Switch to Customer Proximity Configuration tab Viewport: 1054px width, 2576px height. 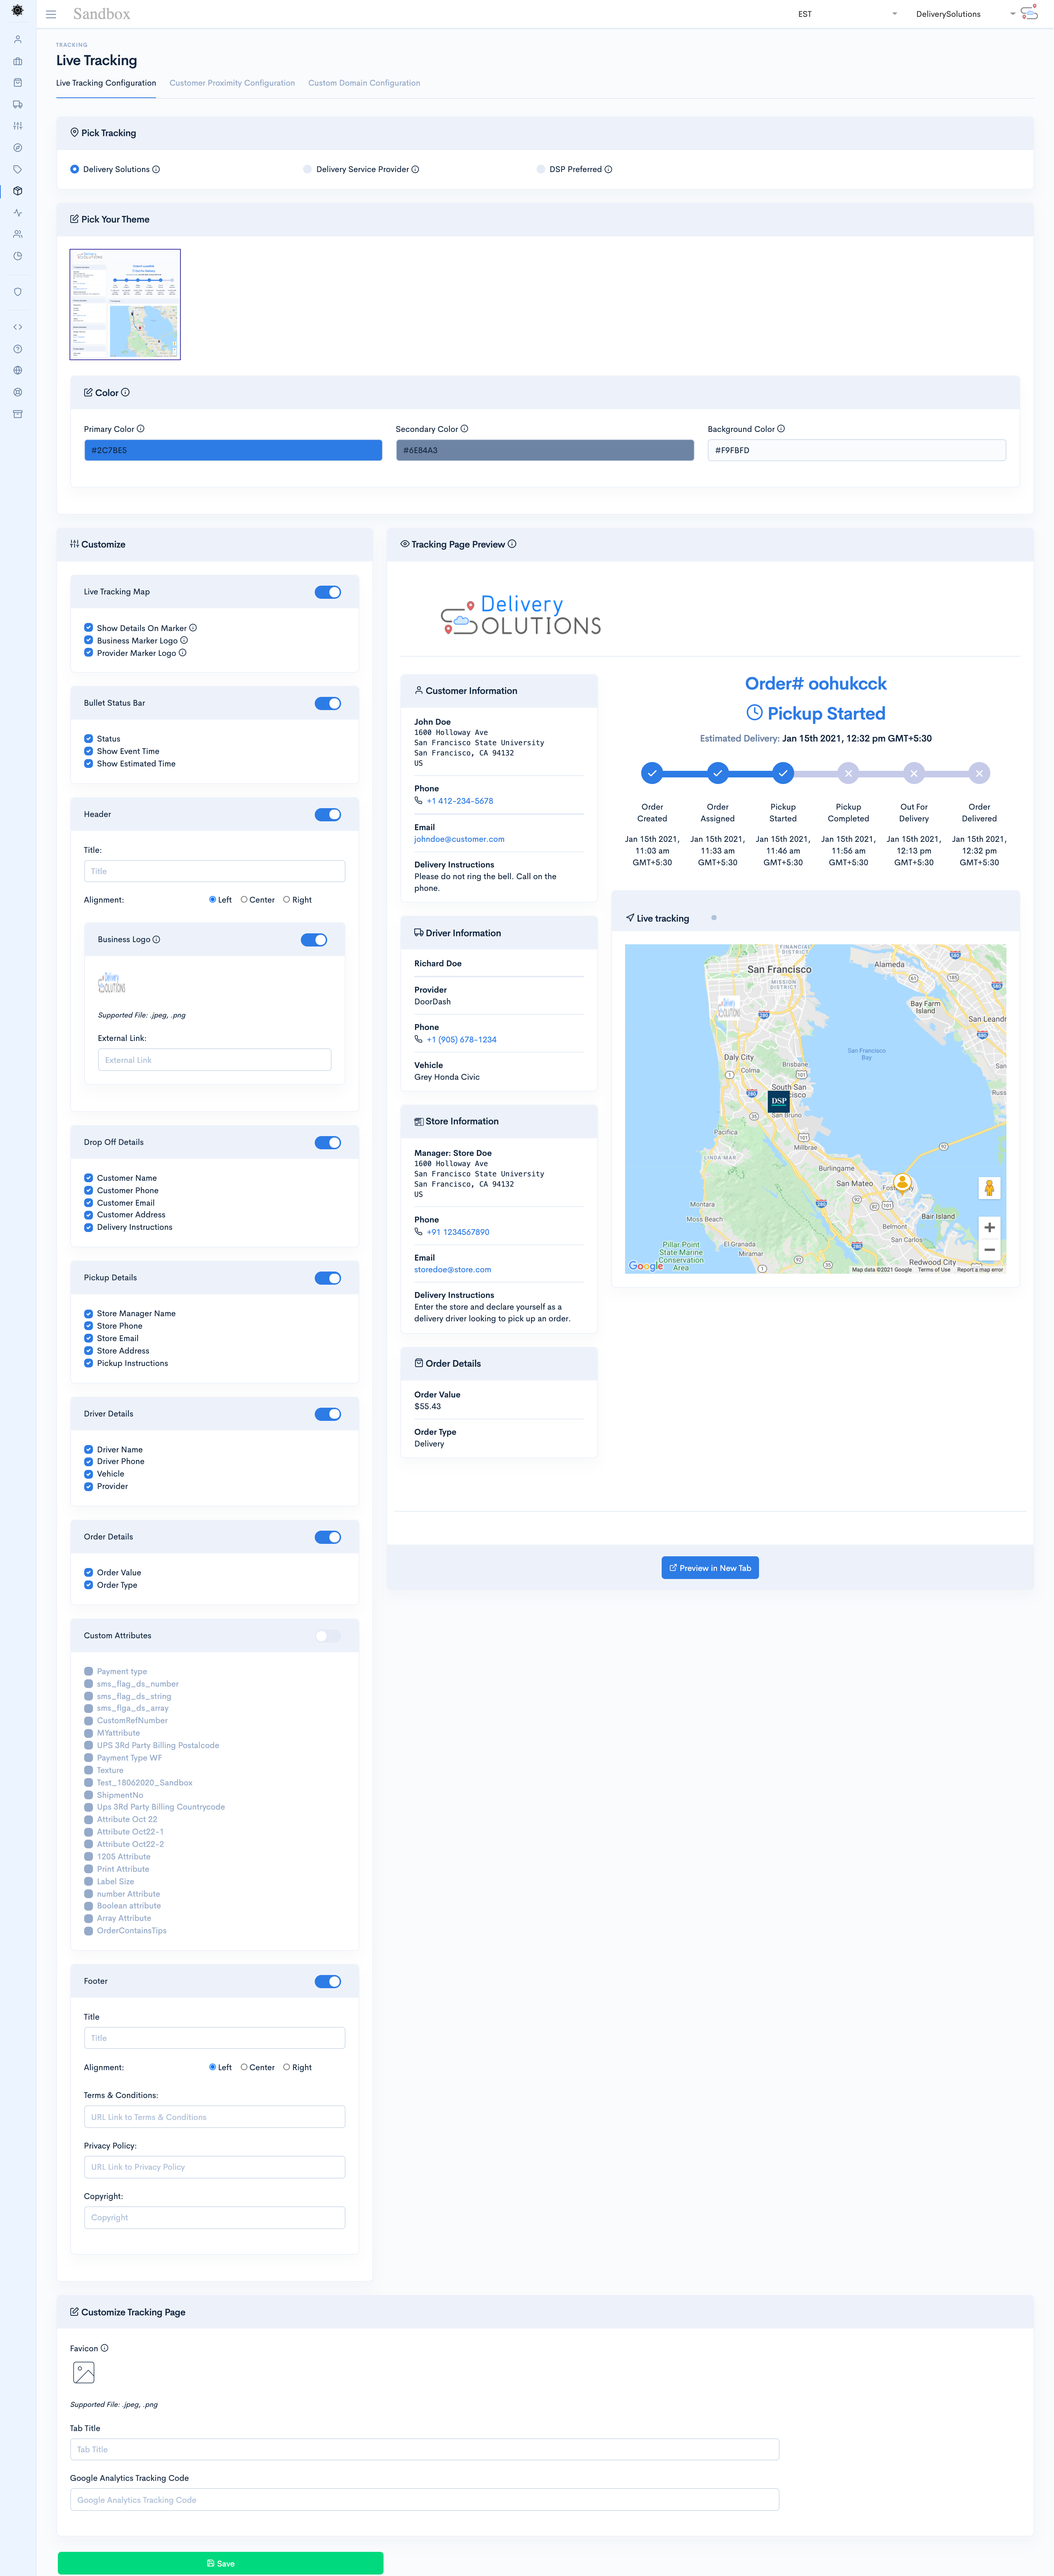coord(232,83)
